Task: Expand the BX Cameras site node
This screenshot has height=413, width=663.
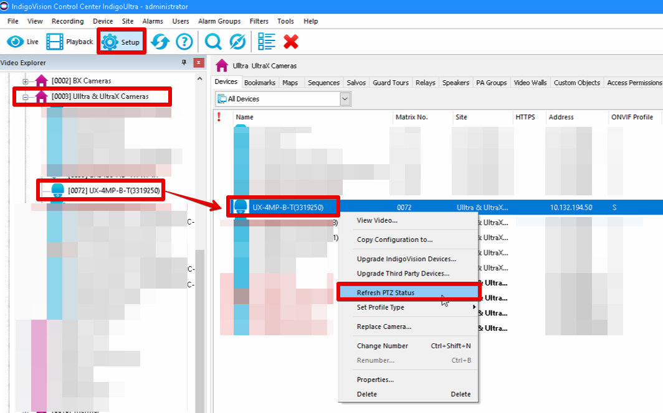Action: 26,81
